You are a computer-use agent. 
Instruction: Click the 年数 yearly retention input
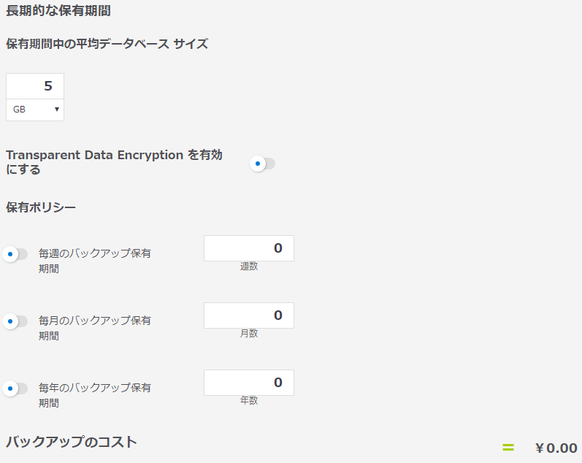[x=248, y=383]
